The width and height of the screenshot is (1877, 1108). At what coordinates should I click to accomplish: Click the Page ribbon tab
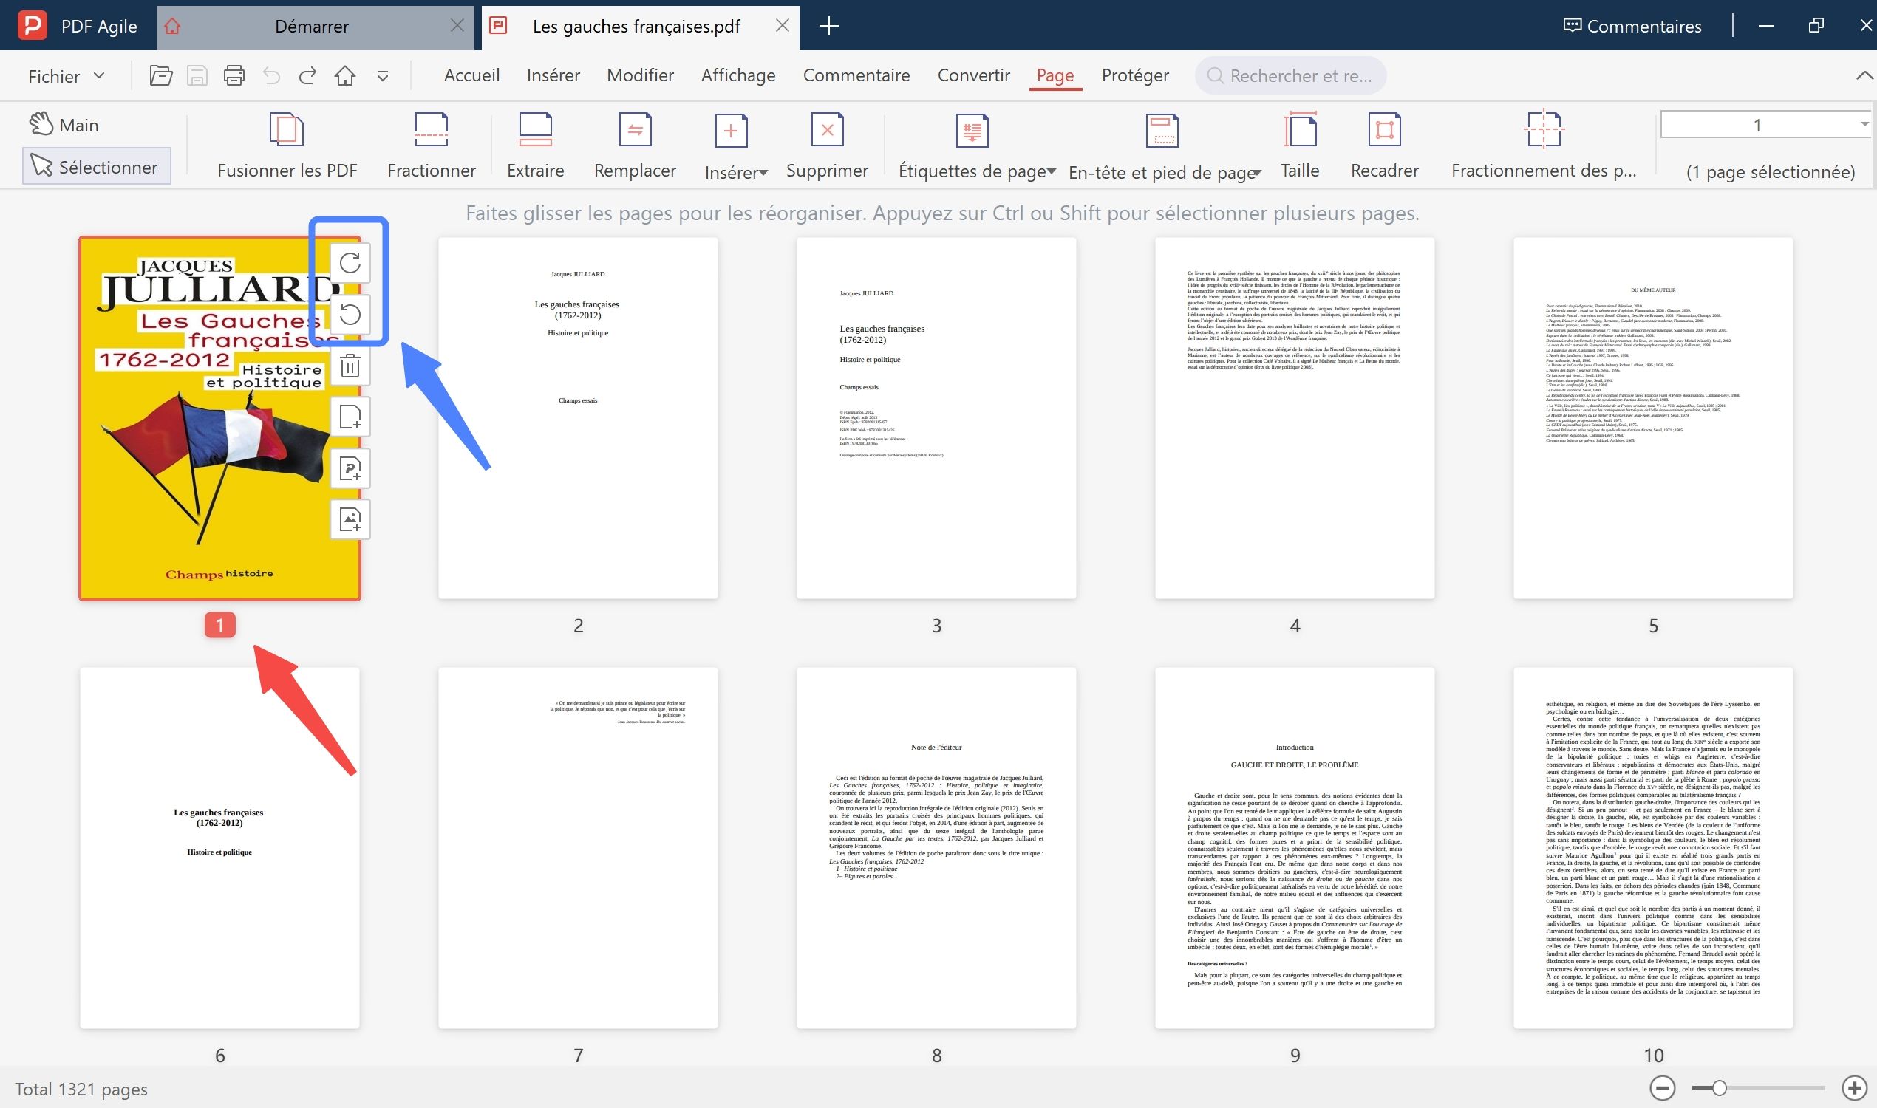1055,75
